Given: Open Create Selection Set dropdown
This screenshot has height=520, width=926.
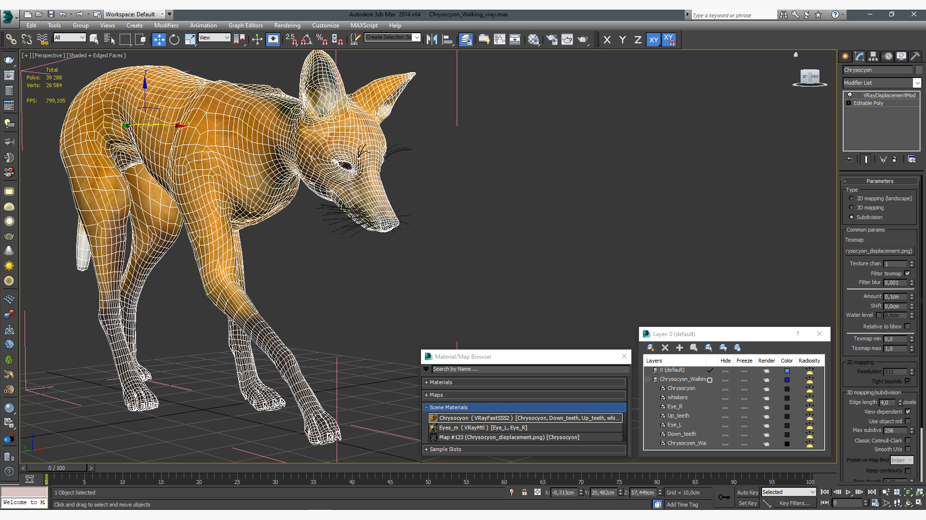Looking at the screenshot, I should point(417,37).
